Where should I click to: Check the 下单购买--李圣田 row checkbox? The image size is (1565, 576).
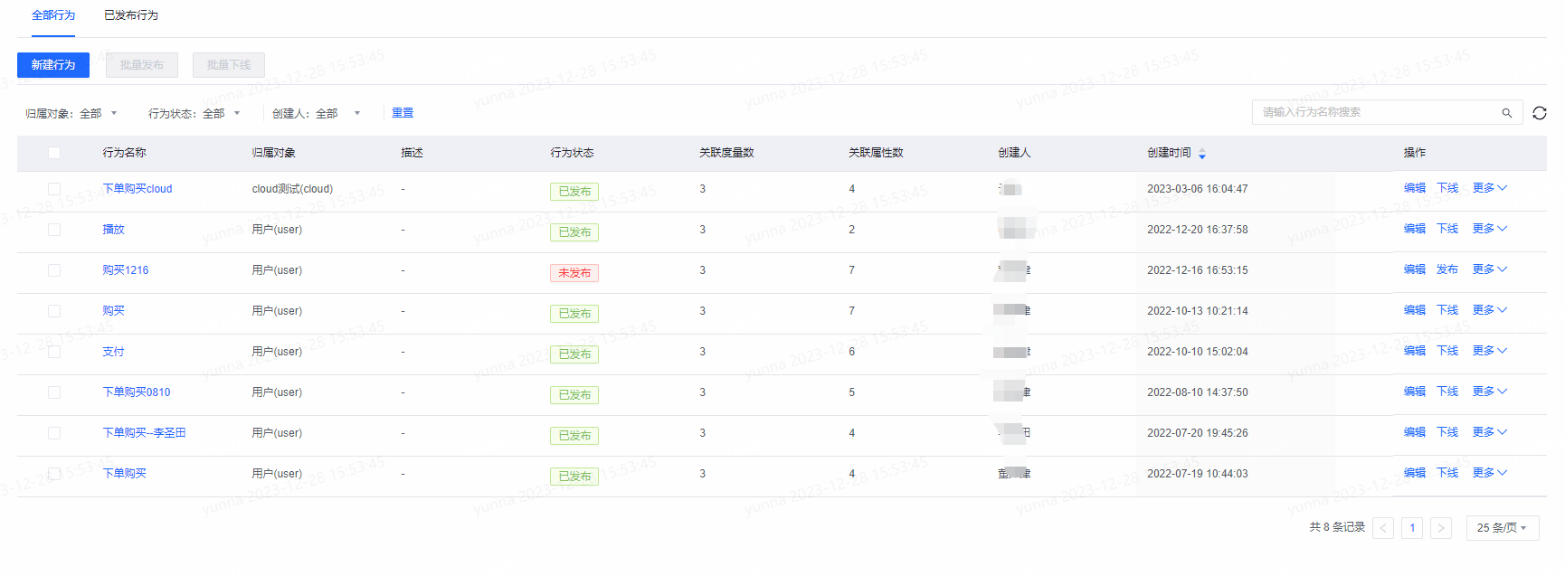pos(54,433)
